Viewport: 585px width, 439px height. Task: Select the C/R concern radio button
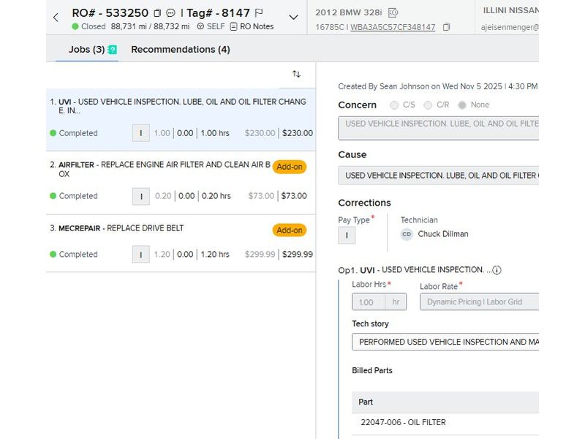pos(429,105)
